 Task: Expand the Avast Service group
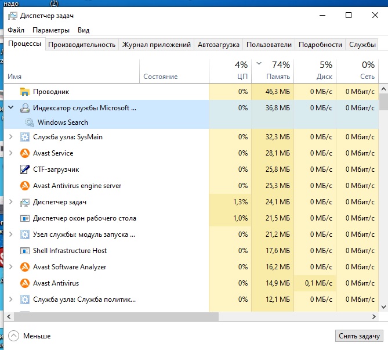click(x=10, y=153)
